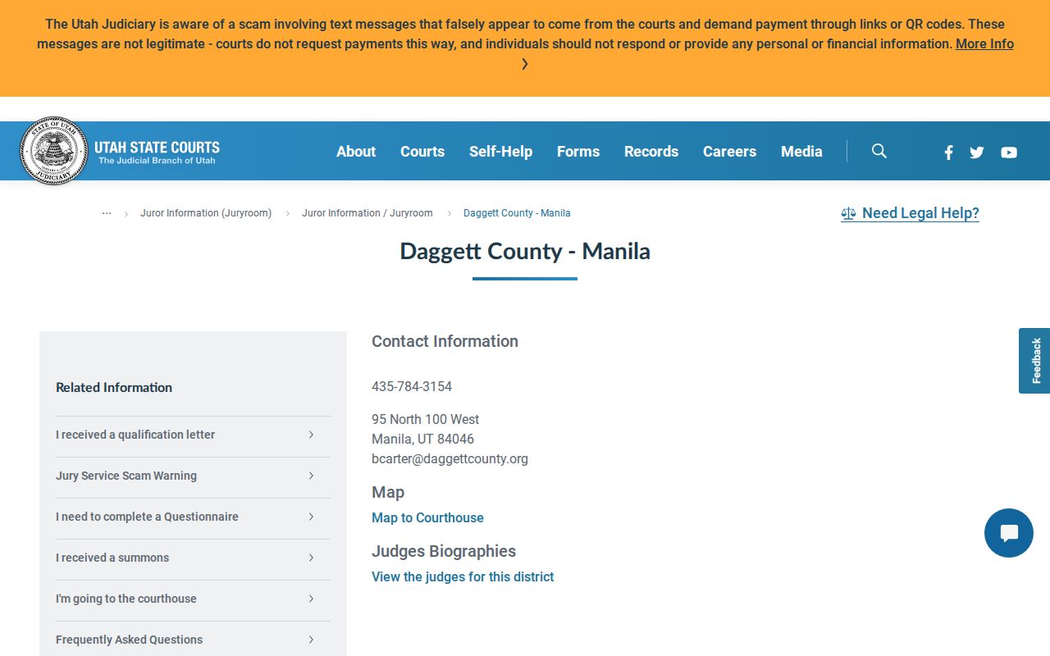Open the Feedback side tab
Screen dimensions: 1050x656
[1034, 361]
